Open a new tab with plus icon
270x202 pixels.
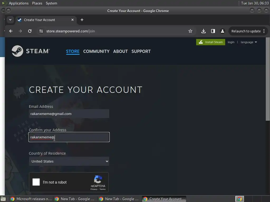pyautogui.click(x=82, y=20)
